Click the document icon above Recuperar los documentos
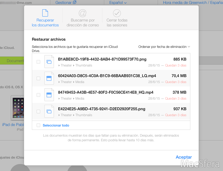The width and height of the screenshot is (223, 171). click(45, 13)
